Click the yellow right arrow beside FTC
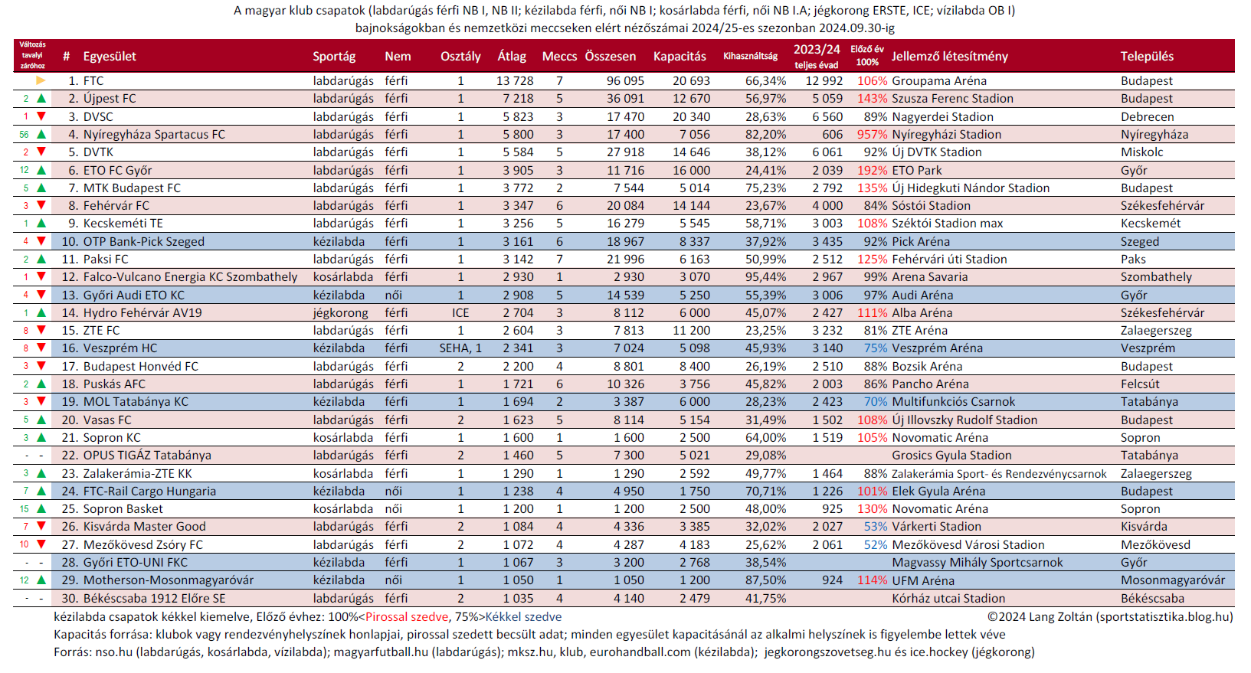 41,80
